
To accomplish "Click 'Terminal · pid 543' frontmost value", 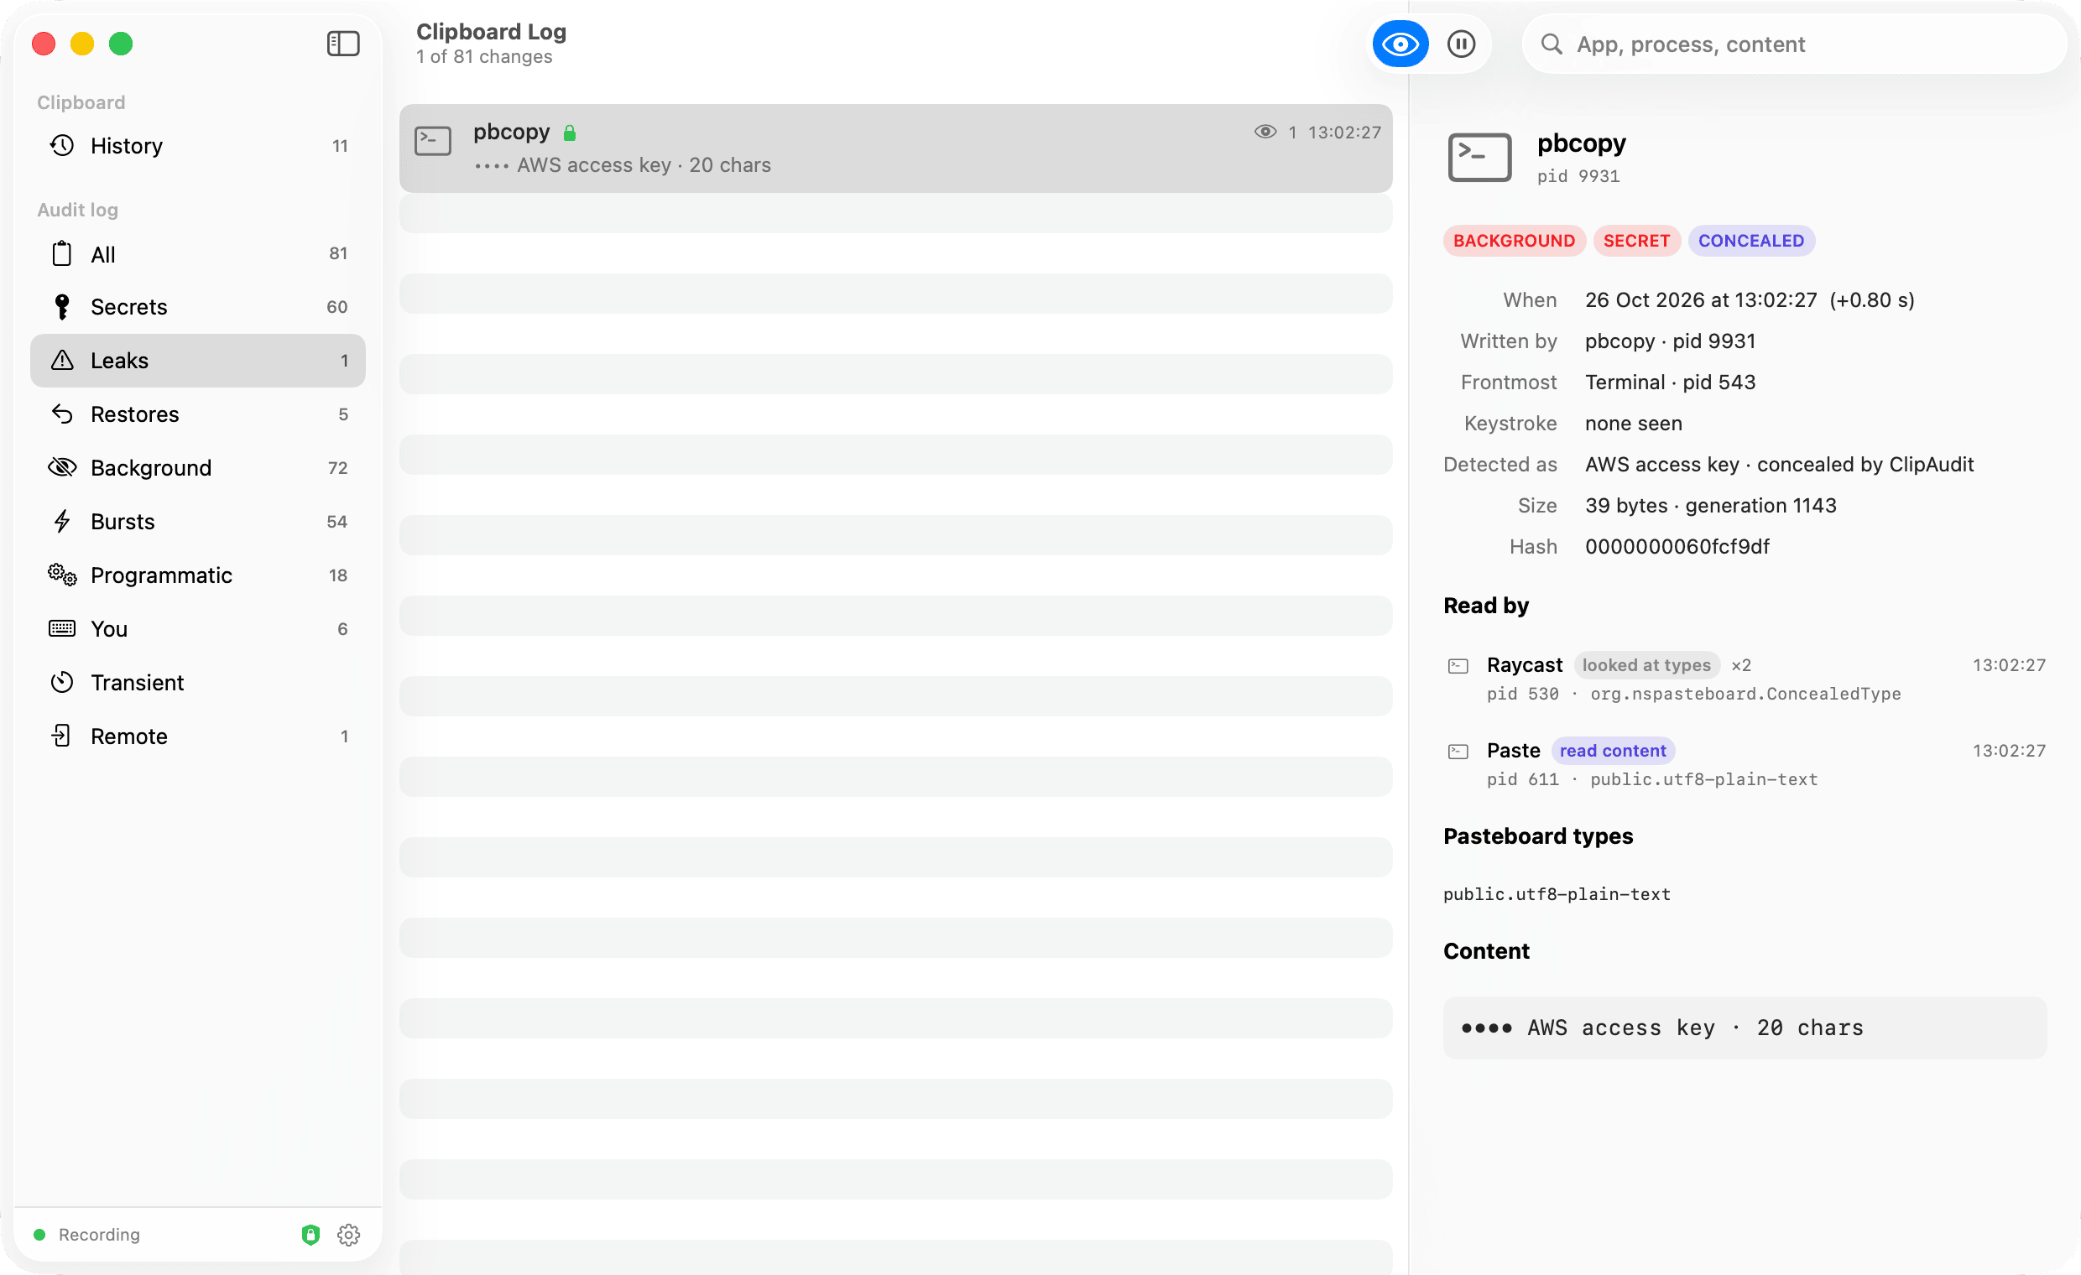I will click(x=1670, y=382).
